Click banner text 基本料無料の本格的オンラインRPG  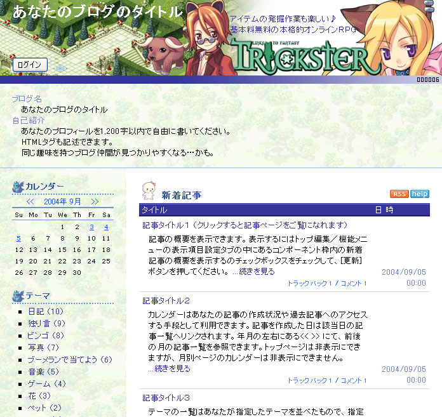point(293,30)
